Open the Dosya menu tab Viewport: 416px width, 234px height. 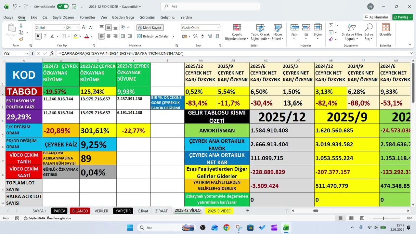click(x=8, y=17)
